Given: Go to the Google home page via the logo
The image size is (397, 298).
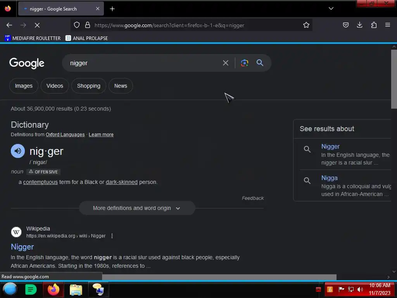Looking at the screenshot, I should [27, 63].
